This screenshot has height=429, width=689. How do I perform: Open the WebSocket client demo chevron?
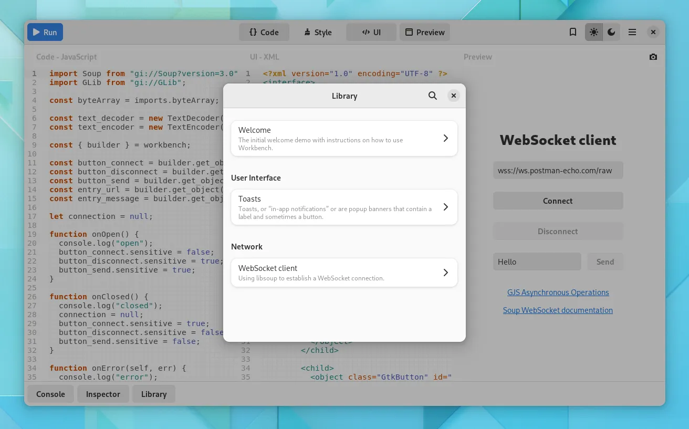point(445,273)
